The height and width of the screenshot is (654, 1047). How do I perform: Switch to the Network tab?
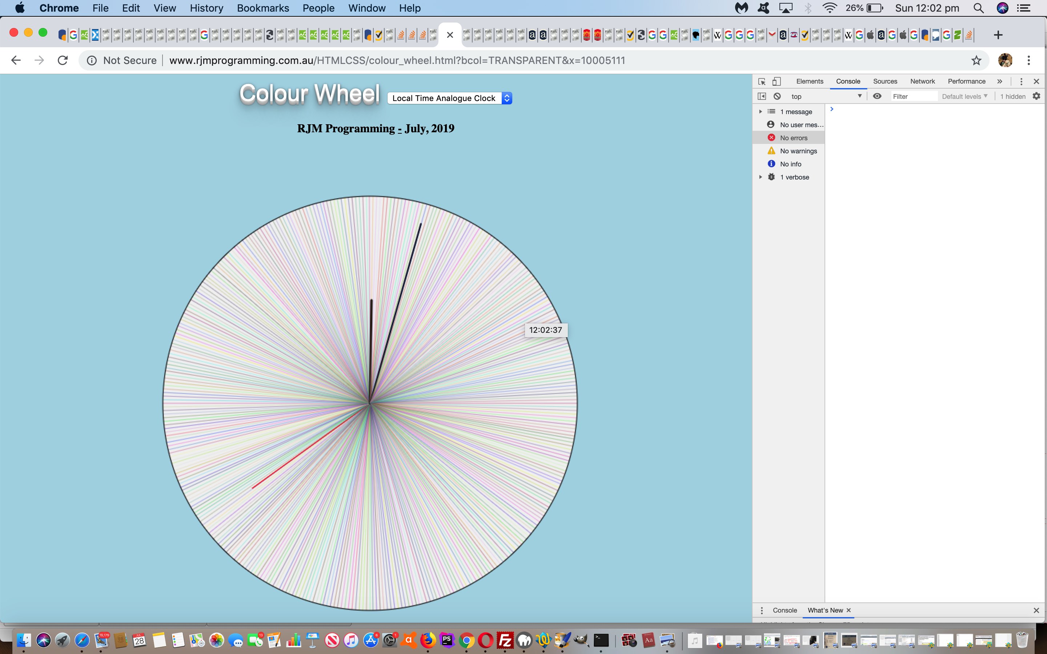tap(922, 81)
